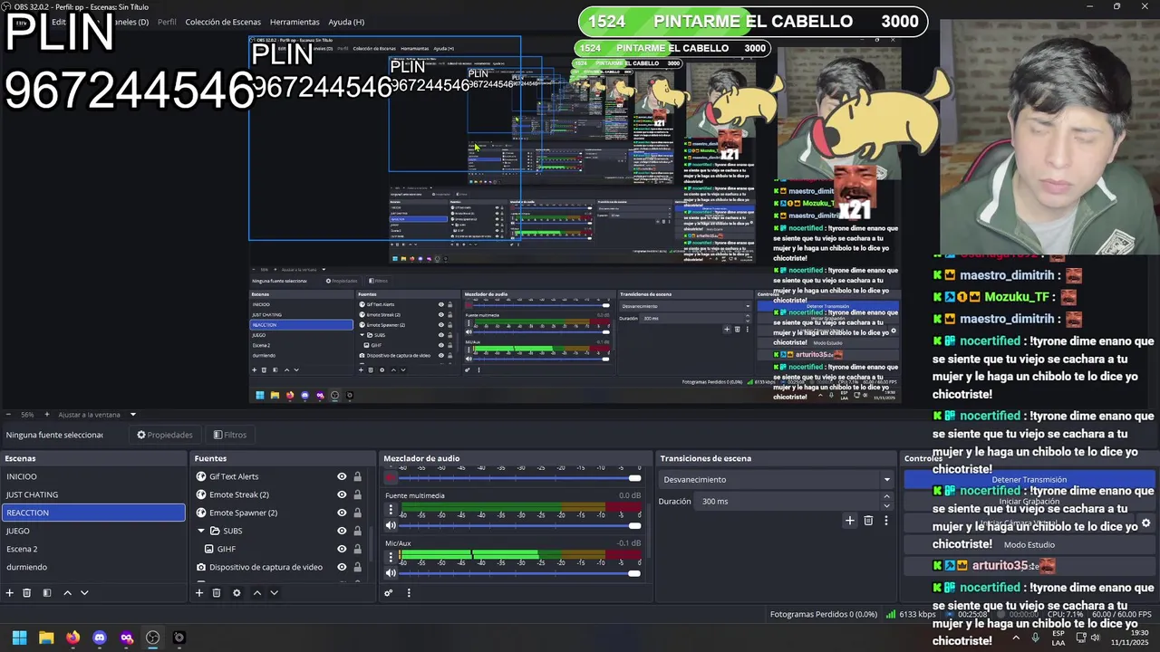The height and width of the screenshot is (652, 1160).
Task: Open scene filters icon in Escenas toolbar
Action: (x=45, y=593)
